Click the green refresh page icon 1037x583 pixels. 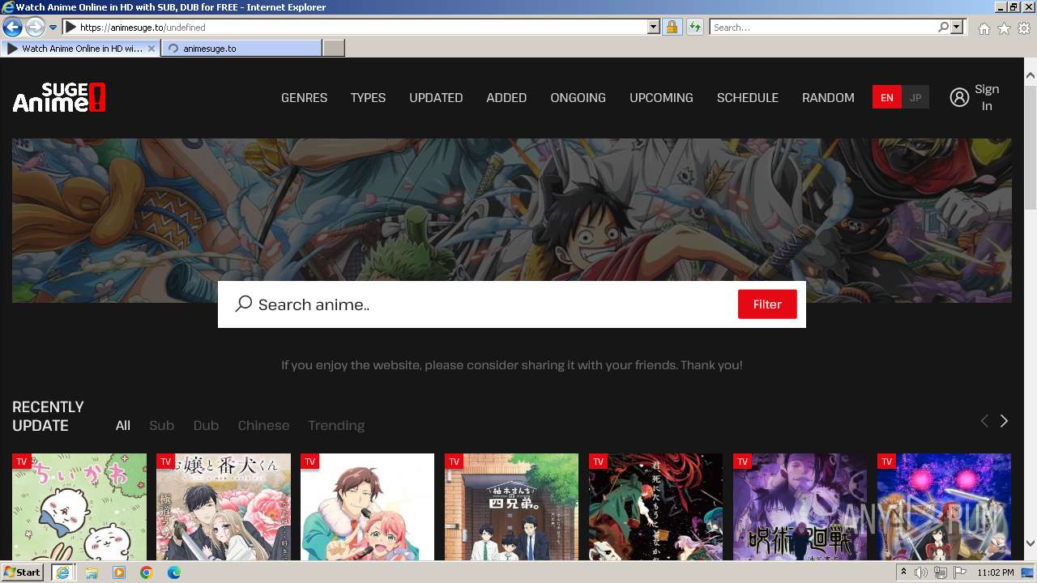(x=694, y=27)
